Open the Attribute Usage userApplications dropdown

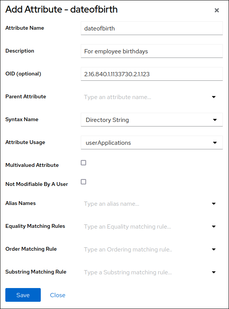(151, 143)
